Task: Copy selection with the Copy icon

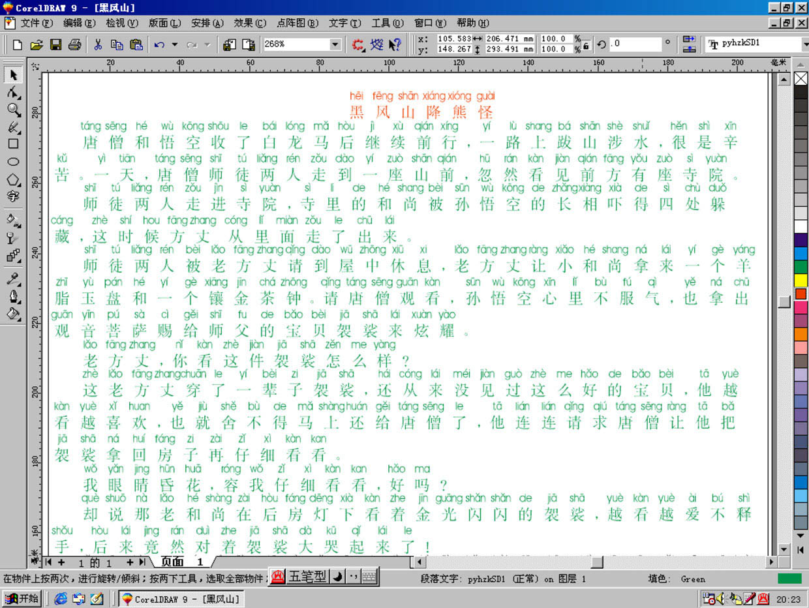Action: tap(117, 45)
